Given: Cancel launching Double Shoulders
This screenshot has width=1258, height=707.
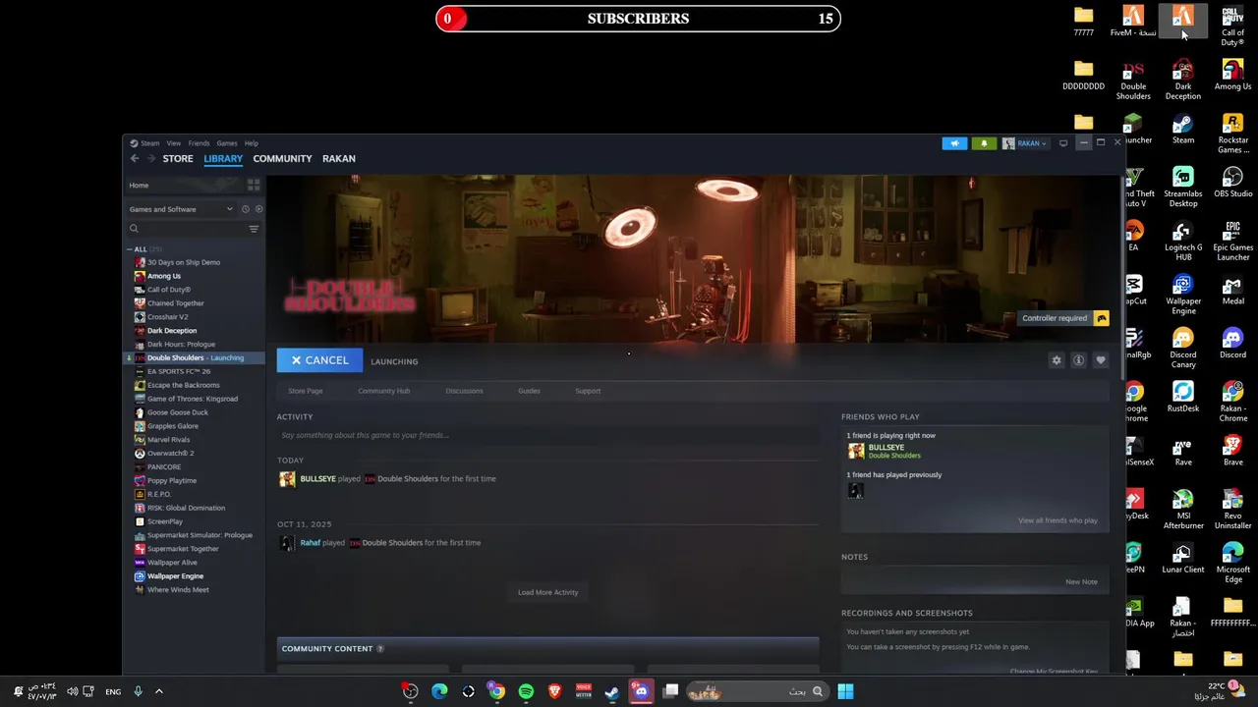Looking at the screenshot, I should pyautogui.click(x=319, y=360).
